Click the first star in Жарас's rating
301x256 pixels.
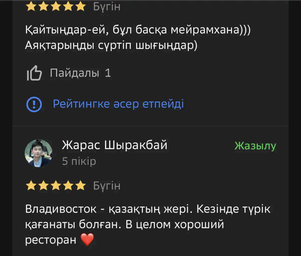point(31,186)
